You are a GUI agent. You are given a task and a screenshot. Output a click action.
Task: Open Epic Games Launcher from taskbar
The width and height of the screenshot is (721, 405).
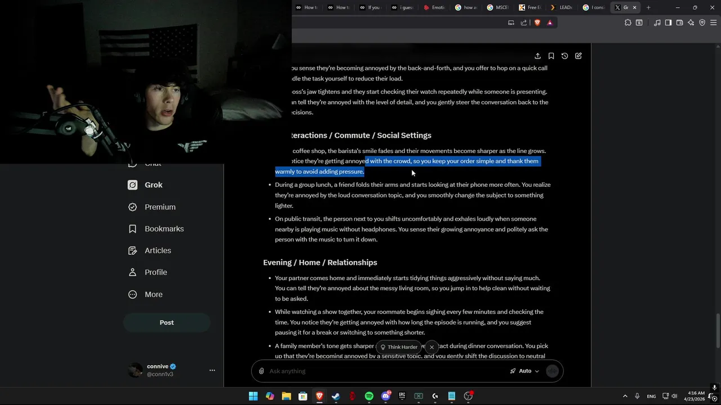coord(402,396)
